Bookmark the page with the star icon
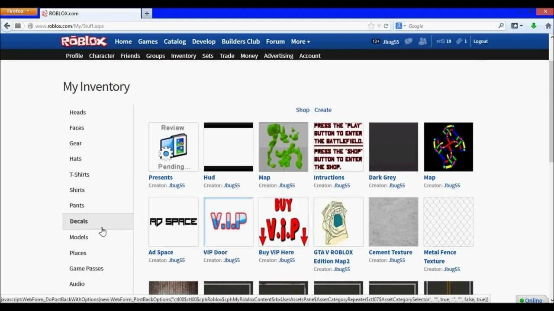Viewport: 554px width, 311px height. (x=371, y=26)
